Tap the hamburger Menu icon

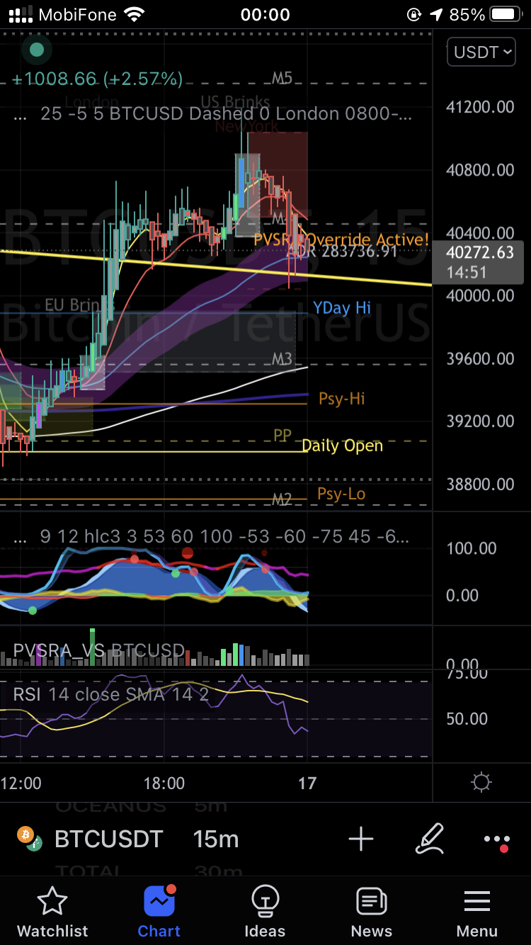click(477, 902)
